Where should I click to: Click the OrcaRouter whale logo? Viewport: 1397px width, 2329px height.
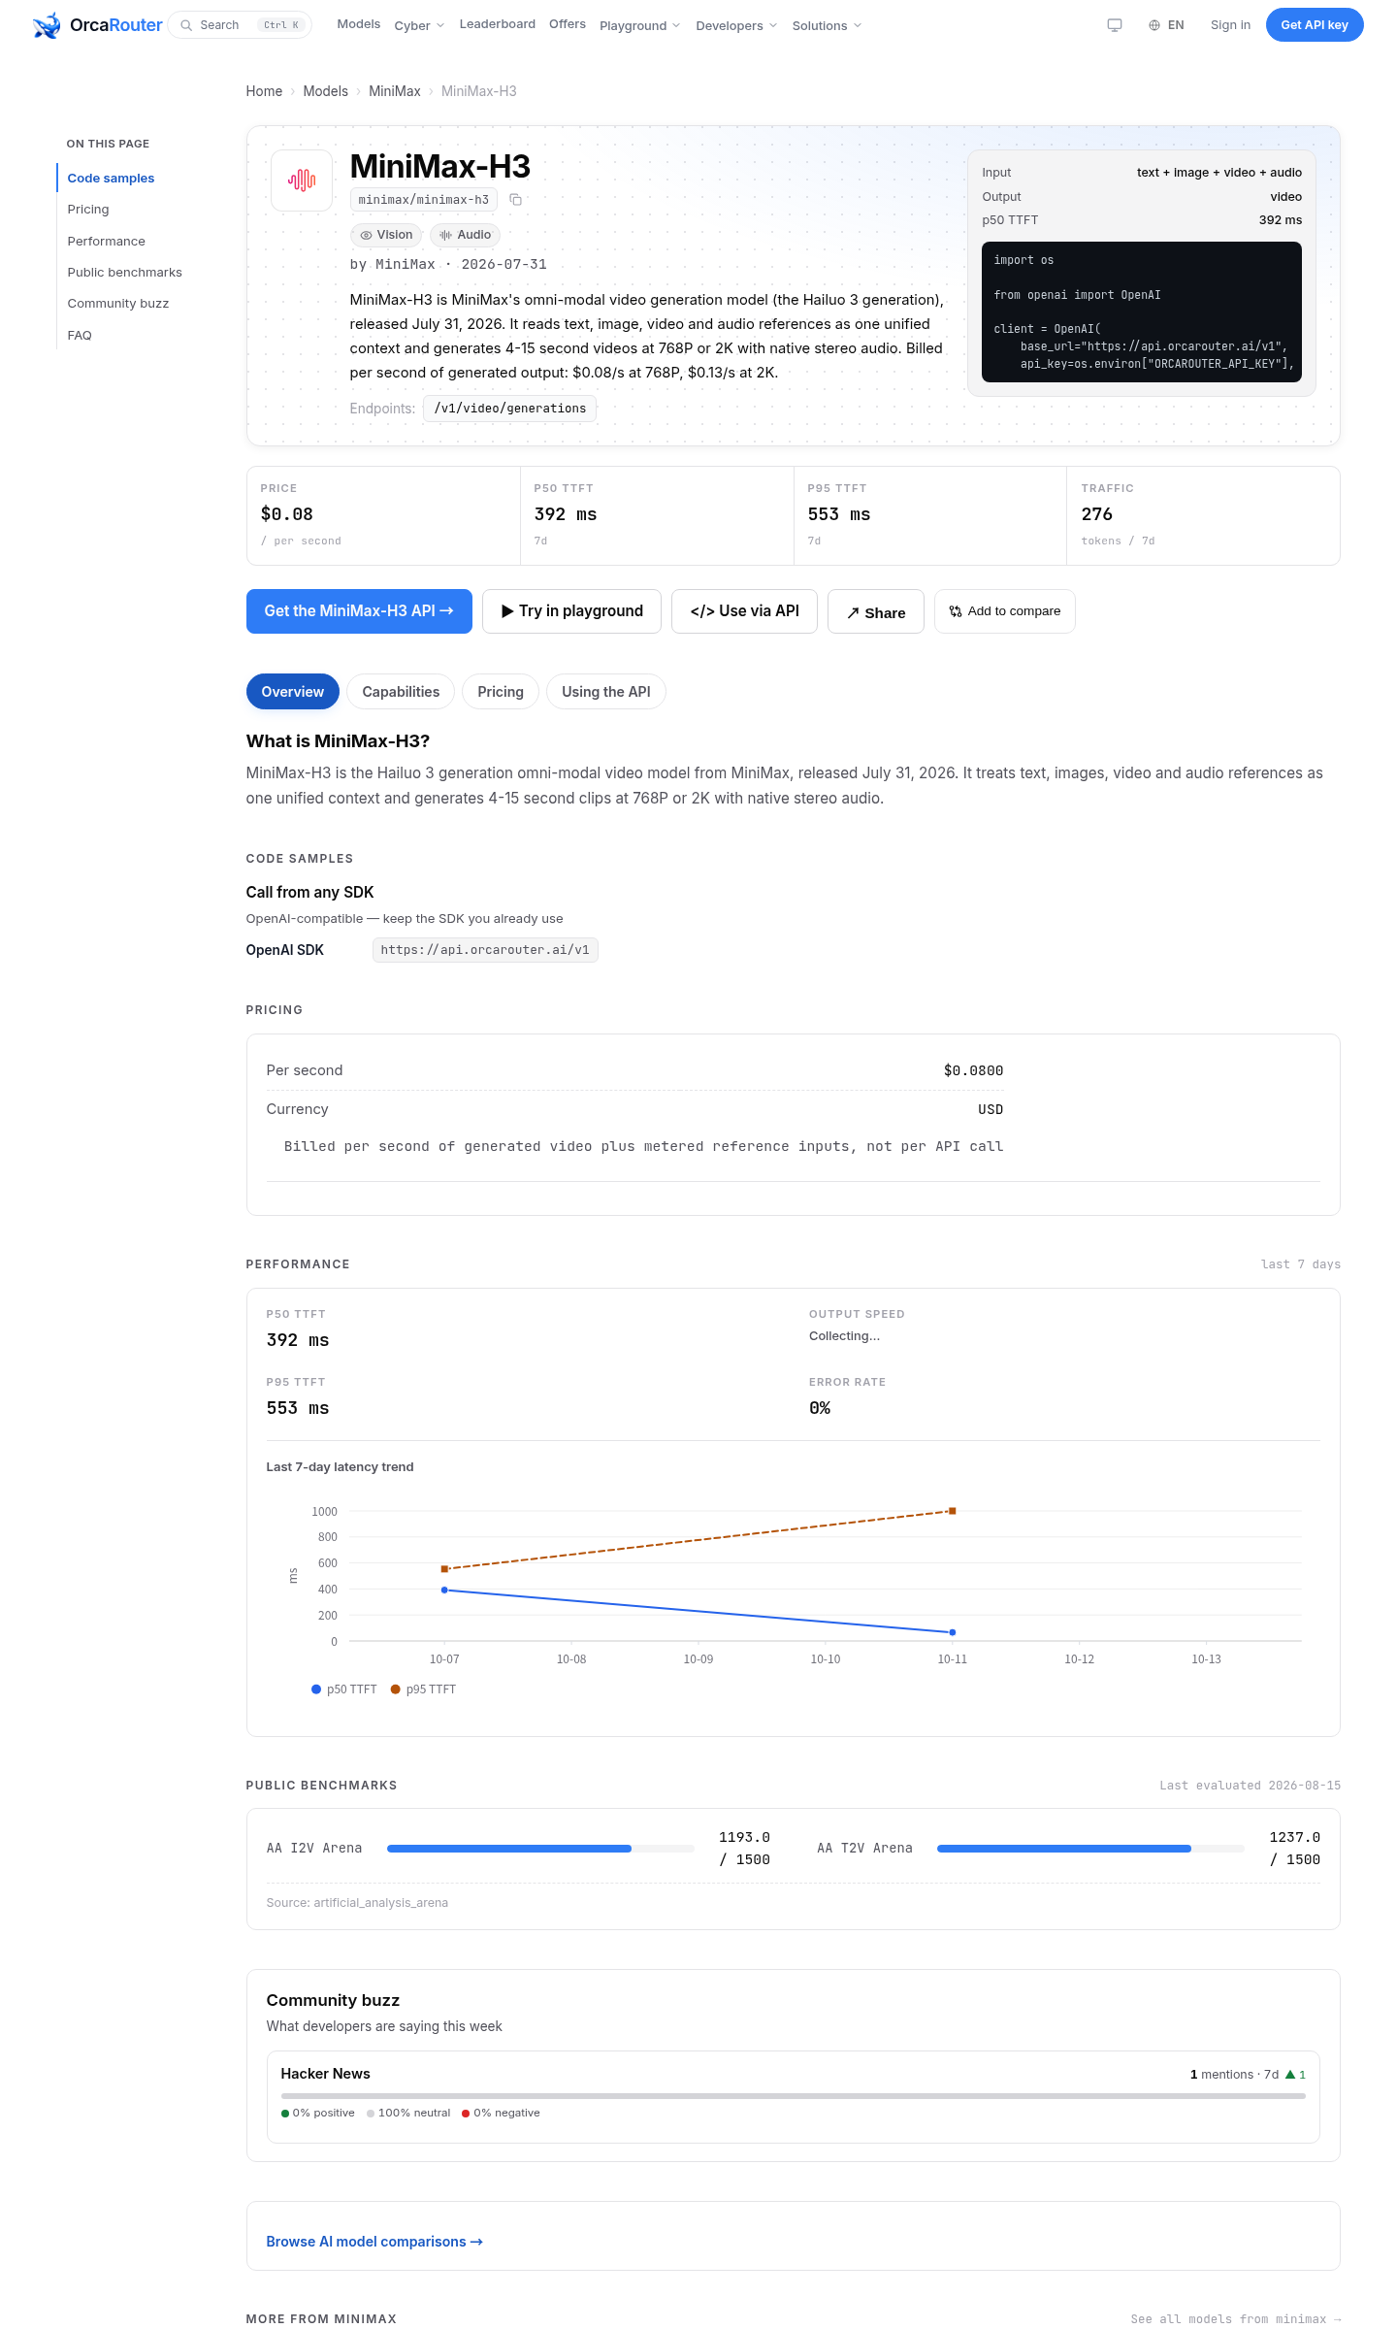point(46,25)
